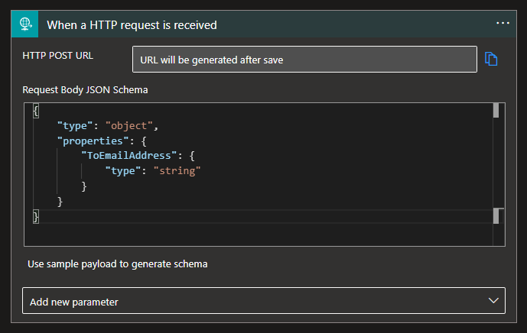
Task: Open the ellipsis menu on the trigger card
Action: (503, 24)
